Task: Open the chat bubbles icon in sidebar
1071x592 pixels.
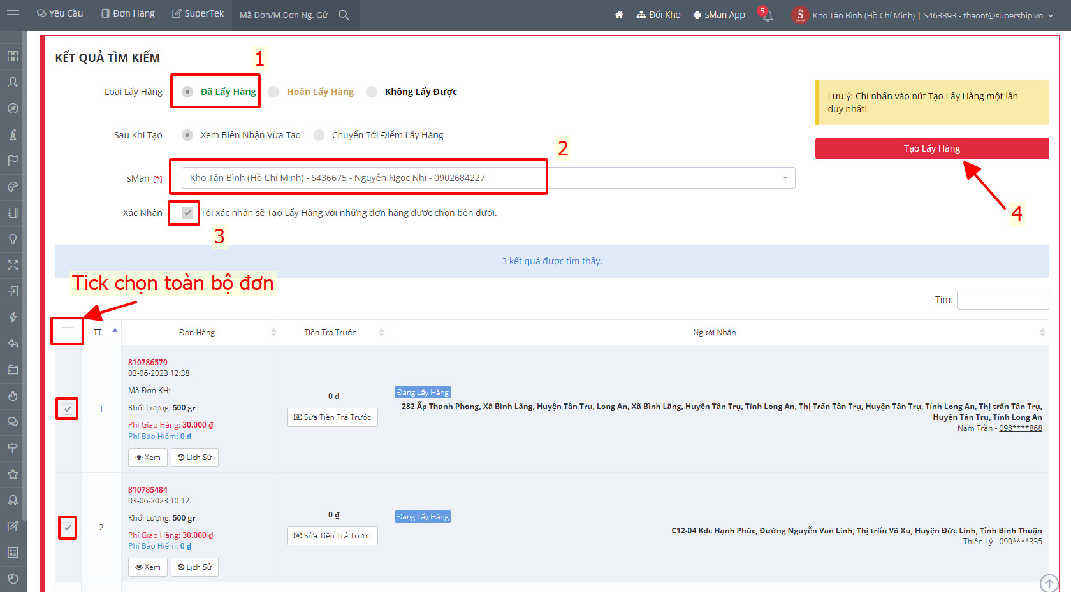Action: tap(13, 422)
